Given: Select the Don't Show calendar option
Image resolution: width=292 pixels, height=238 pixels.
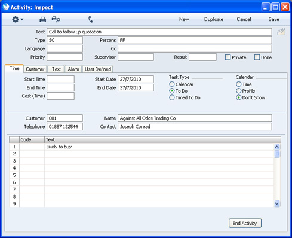Looking at the screenshot, I should [x=239, y=97].
